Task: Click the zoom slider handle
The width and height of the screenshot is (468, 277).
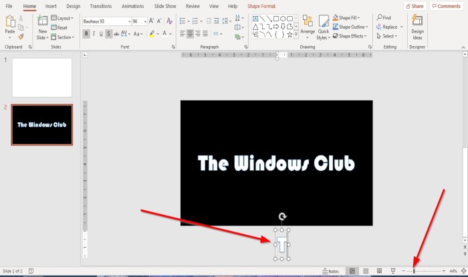Action: point(414,271)
